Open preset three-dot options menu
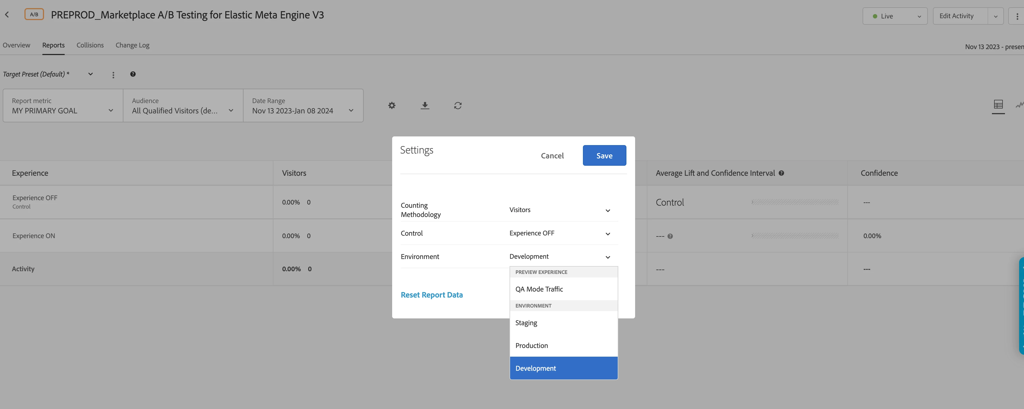The image size is (1024, 409). pos(113,75)
